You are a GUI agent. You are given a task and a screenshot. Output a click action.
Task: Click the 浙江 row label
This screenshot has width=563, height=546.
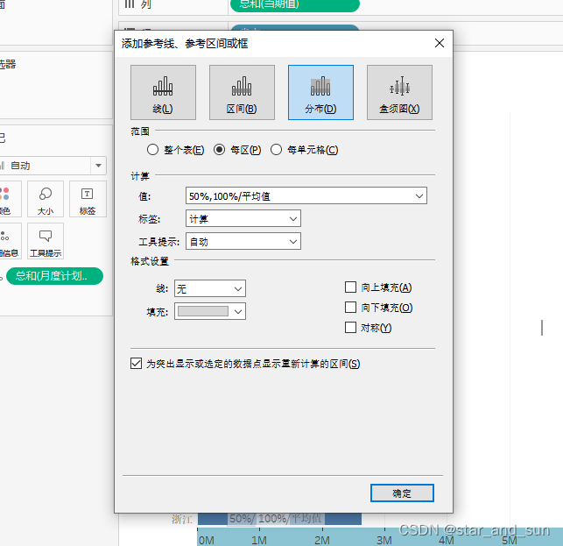182,519
